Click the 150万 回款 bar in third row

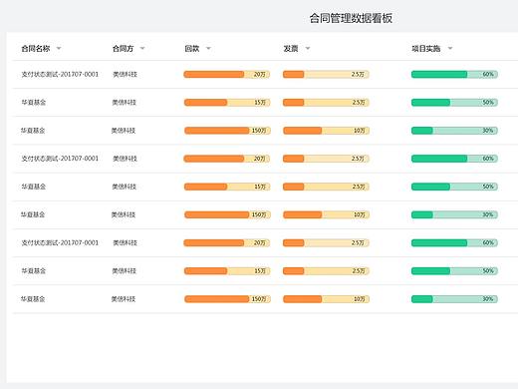[227, 131]
